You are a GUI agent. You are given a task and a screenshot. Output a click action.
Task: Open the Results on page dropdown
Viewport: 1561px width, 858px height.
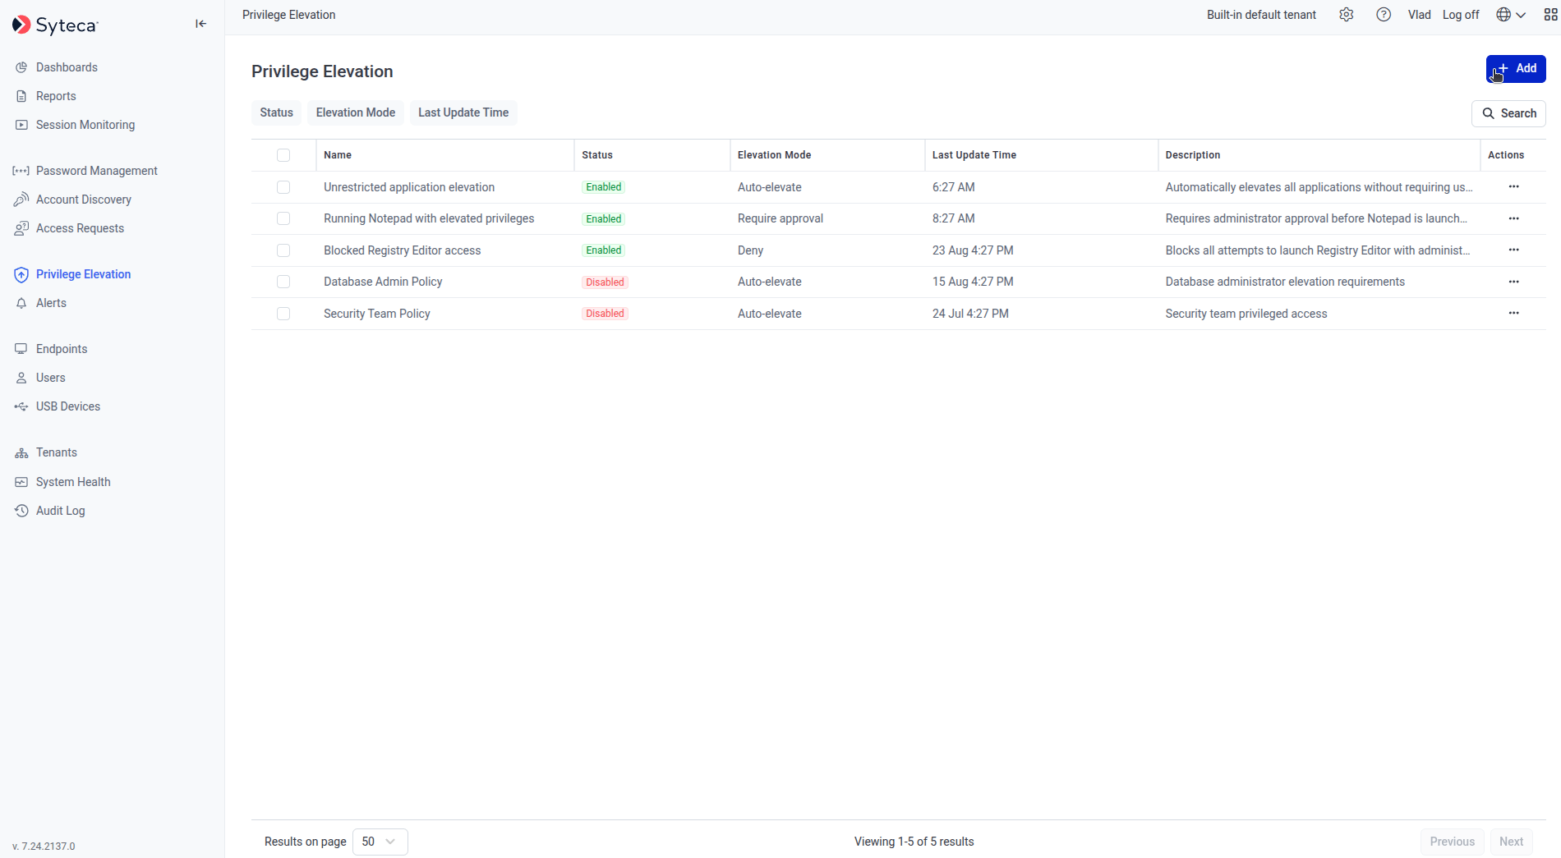click(x=380, y=842)
